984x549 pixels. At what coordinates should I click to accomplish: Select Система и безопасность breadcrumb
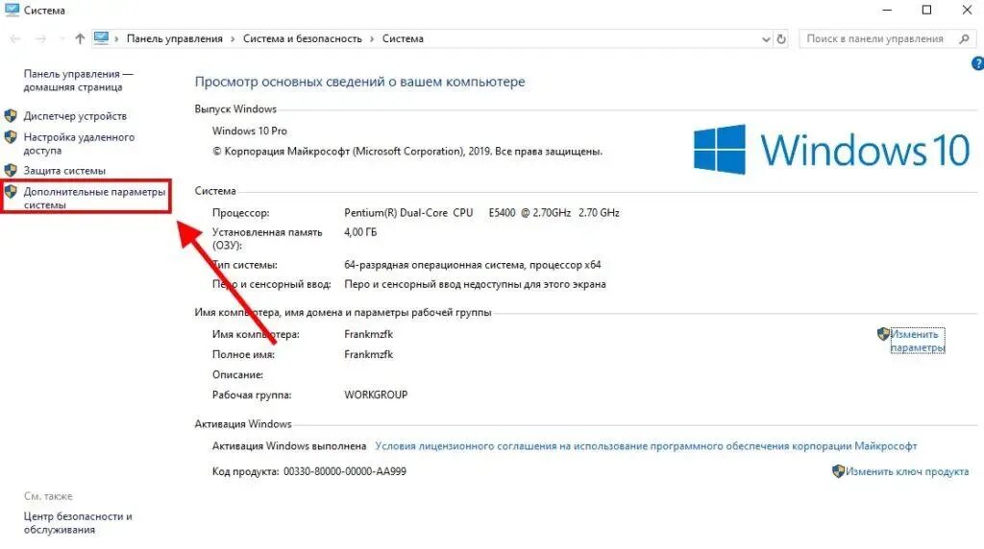303,38
